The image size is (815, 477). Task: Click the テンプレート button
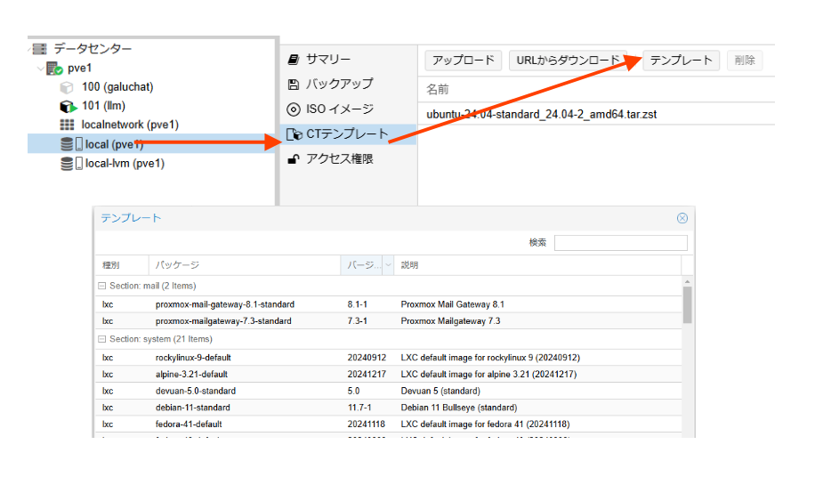(681, 61)
